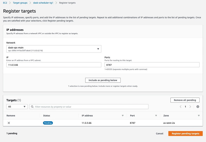Click the IP address input field
This screenshot has height=142, width=206.
click(54, 65)
